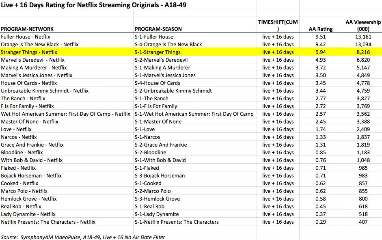Select 'Wet Hot American Summer: First Day Of Camp - Netflix'
The width and height of the screenshot is (382, 240).
(x=65, y=114)
